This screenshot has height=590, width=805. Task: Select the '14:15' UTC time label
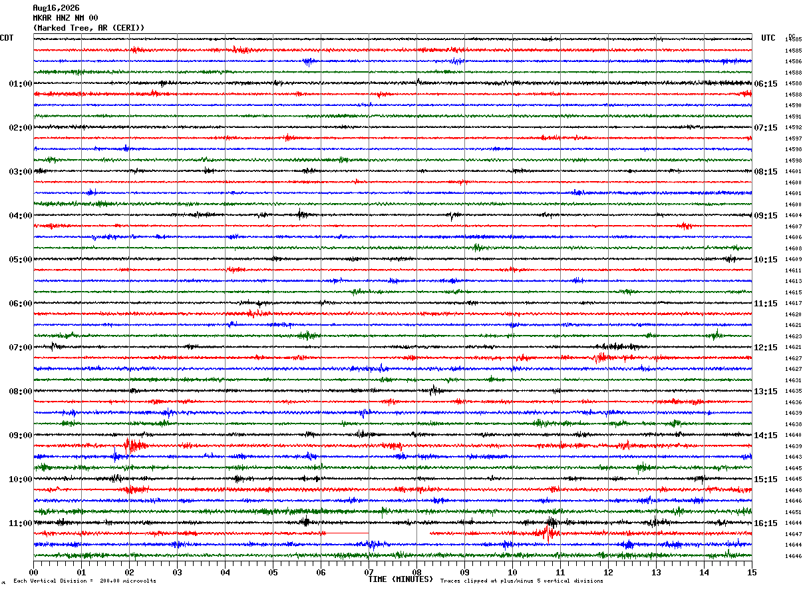click(766, 436)
